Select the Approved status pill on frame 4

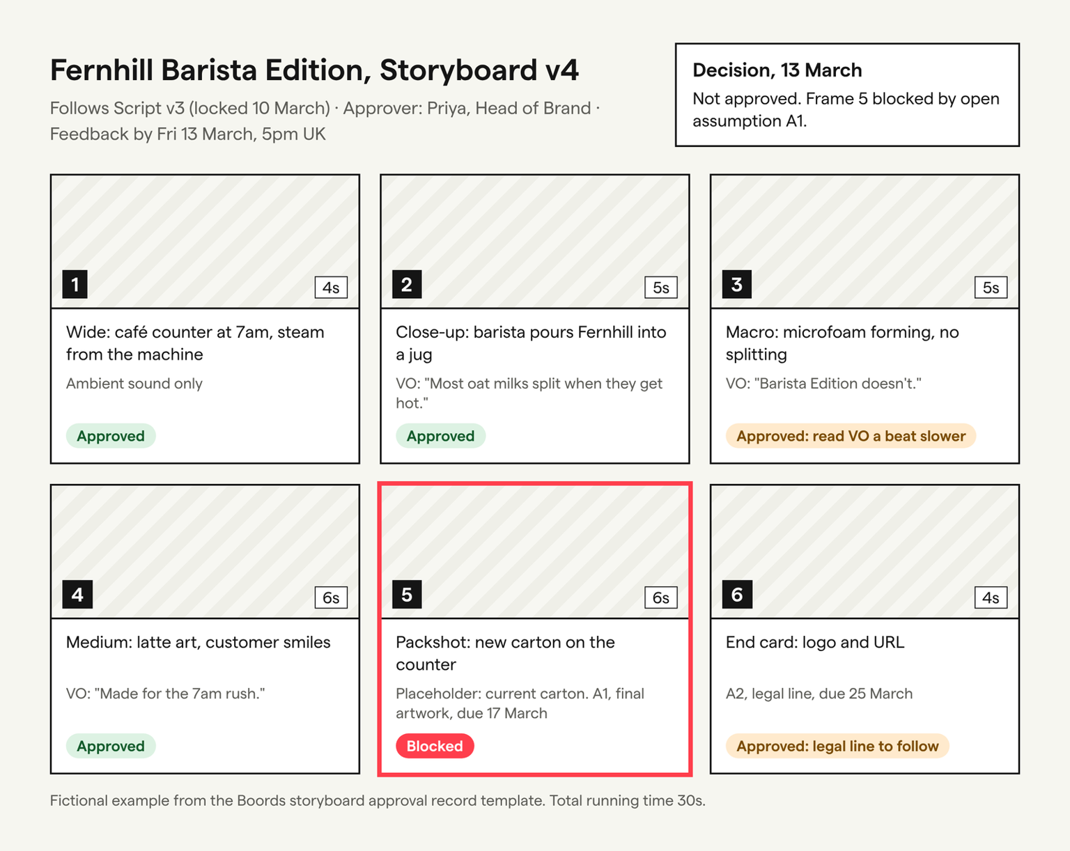[x=111, y=746]
